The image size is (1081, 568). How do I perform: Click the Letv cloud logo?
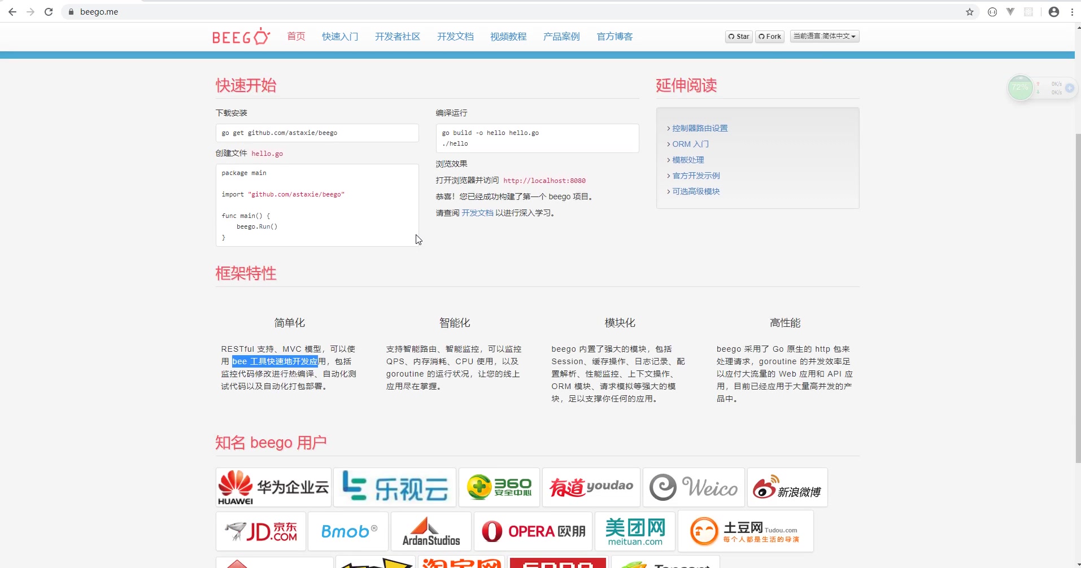point(395,487)
